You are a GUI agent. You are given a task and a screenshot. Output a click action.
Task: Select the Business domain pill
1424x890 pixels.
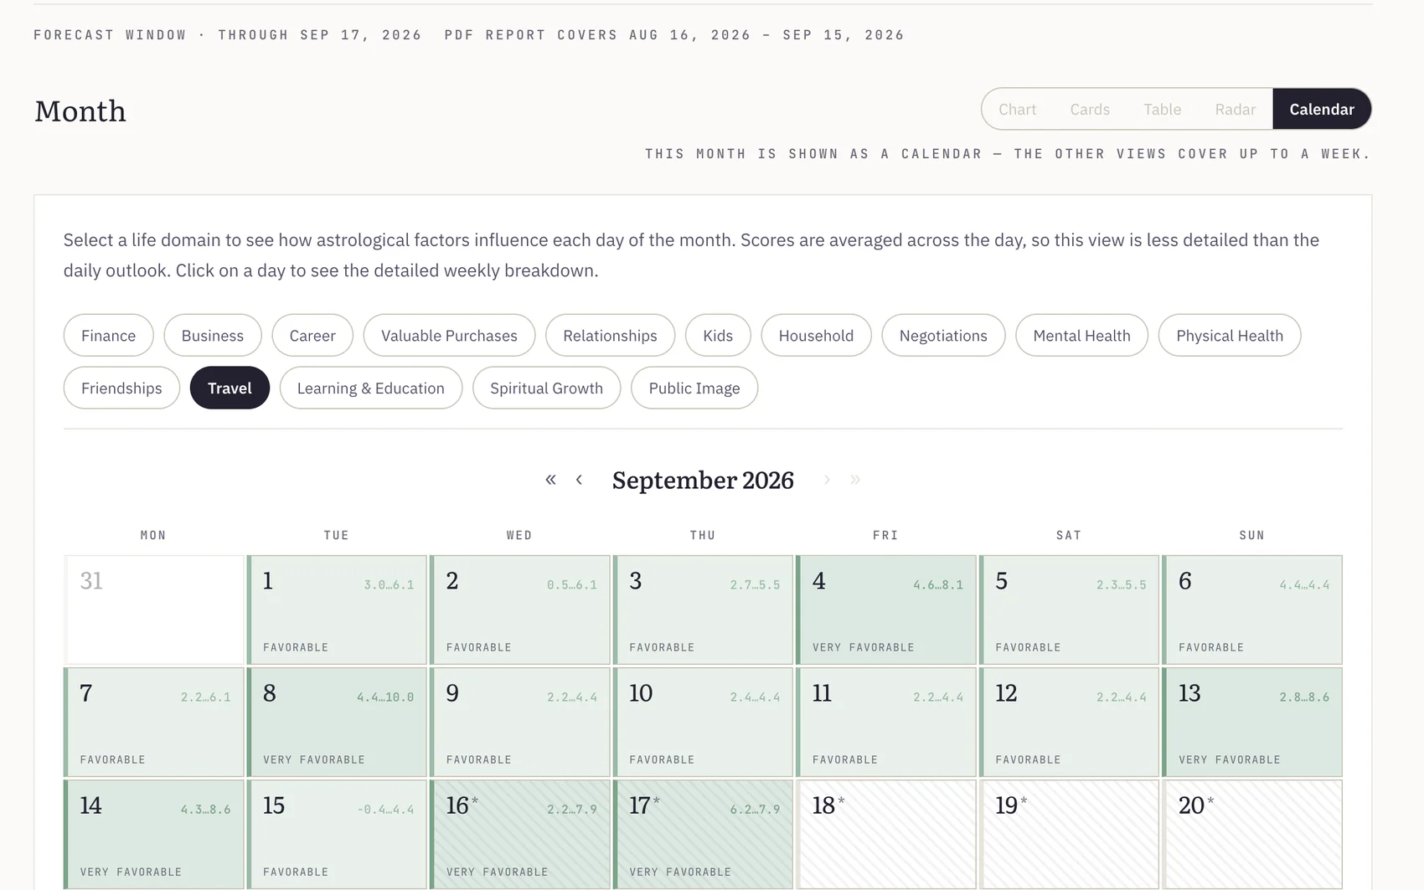pyautogui.click(x=213, y=335)
